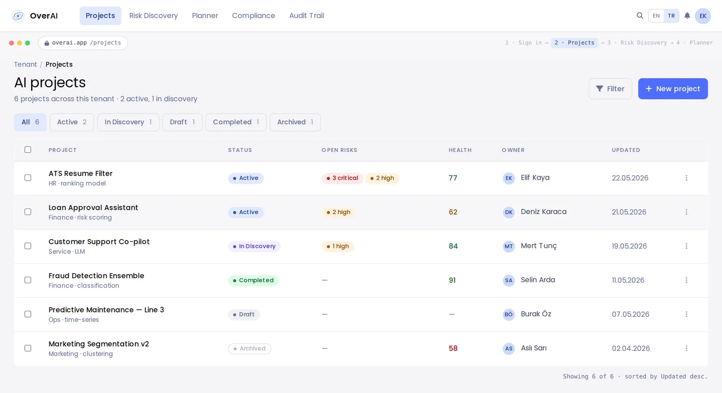Click the lock icon in address bar
This screenshot has width=722, height=393.
(47, 43)
